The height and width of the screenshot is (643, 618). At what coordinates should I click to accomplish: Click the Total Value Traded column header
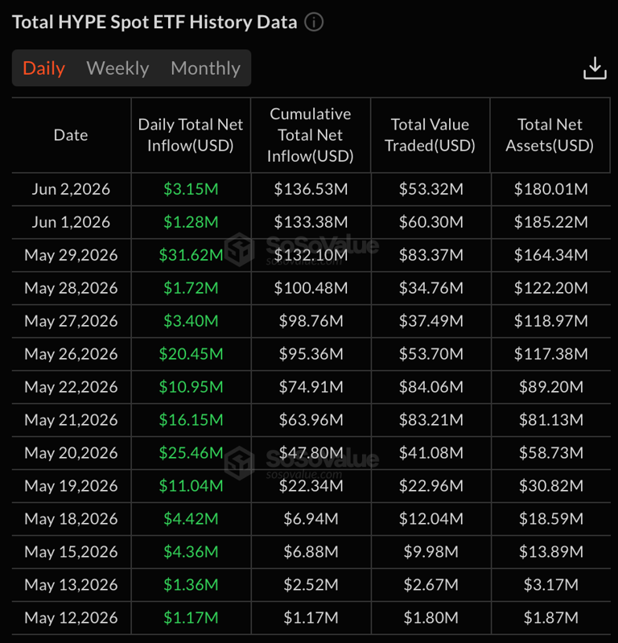431,135
